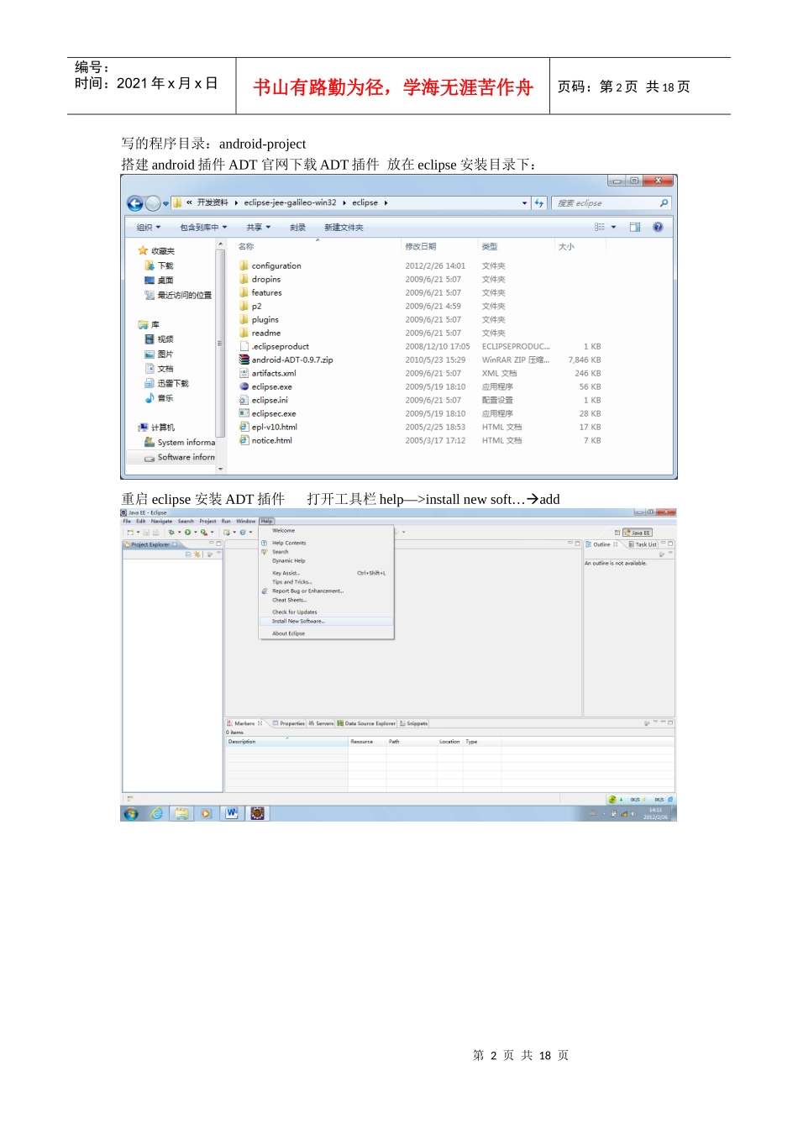Open the Eclipse Run dropdown arrow
This screenshot has height=1129, width=798.
coord(196,533)
